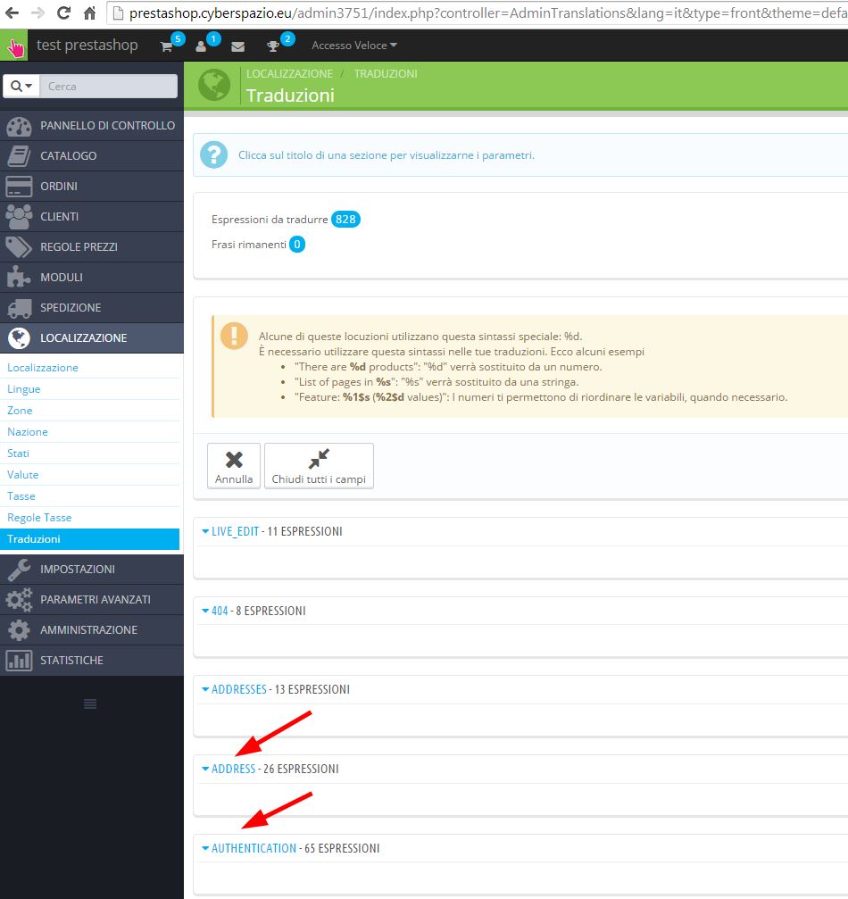Click the Clienti people icon

click(x=19, y=217)
